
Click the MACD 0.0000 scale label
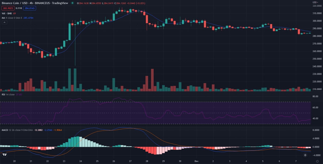click(x=316, y=147)
